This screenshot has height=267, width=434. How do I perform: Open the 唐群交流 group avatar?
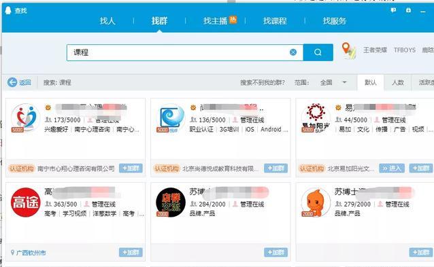pos(171,202)
